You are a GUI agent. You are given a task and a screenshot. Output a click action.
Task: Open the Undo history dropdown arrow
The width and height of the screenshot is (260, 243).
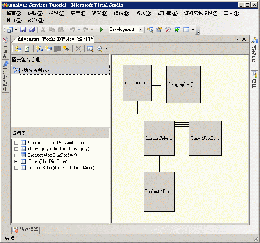pos(79,30)
